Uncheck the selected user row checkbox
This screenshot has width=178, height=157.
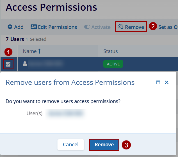[x=8, y=64]
